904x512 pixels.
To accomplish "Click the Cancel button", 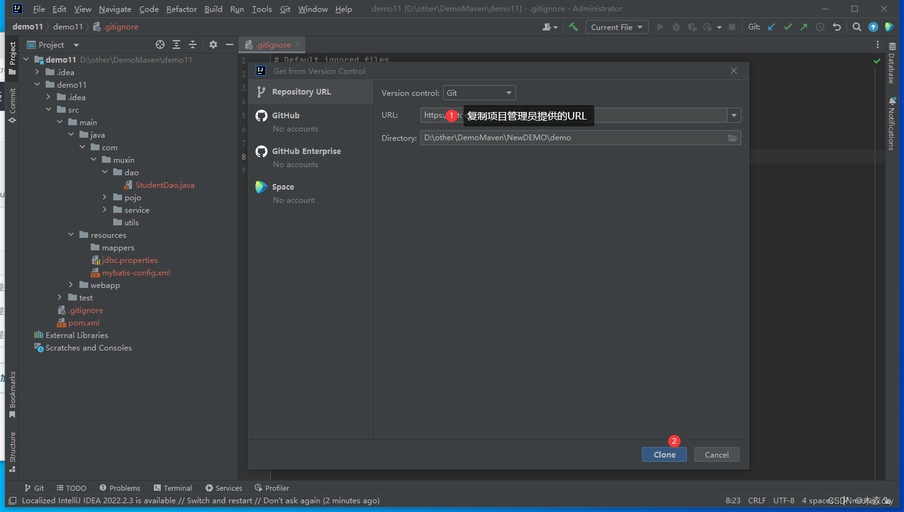I will (x=717, y=454).
